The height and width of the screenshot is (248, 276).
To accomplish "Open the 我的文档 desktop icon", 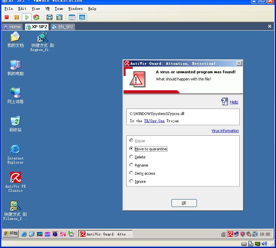I will click(x=15, y=40).
